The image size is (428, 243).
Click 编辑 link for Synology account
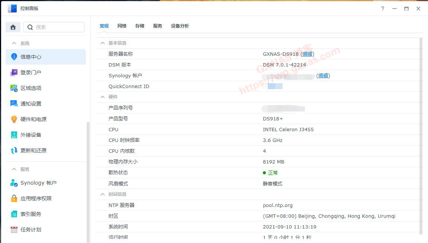323,76
